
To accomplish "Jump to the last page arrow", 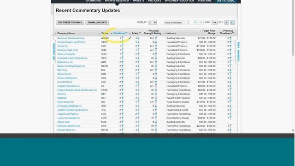I will point(232,23).
